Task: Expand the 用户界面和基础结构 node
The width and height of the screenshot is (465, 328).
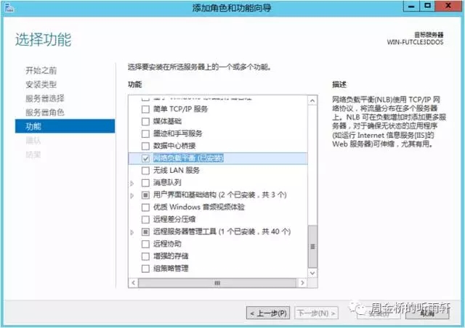Action: click(132, 195)
